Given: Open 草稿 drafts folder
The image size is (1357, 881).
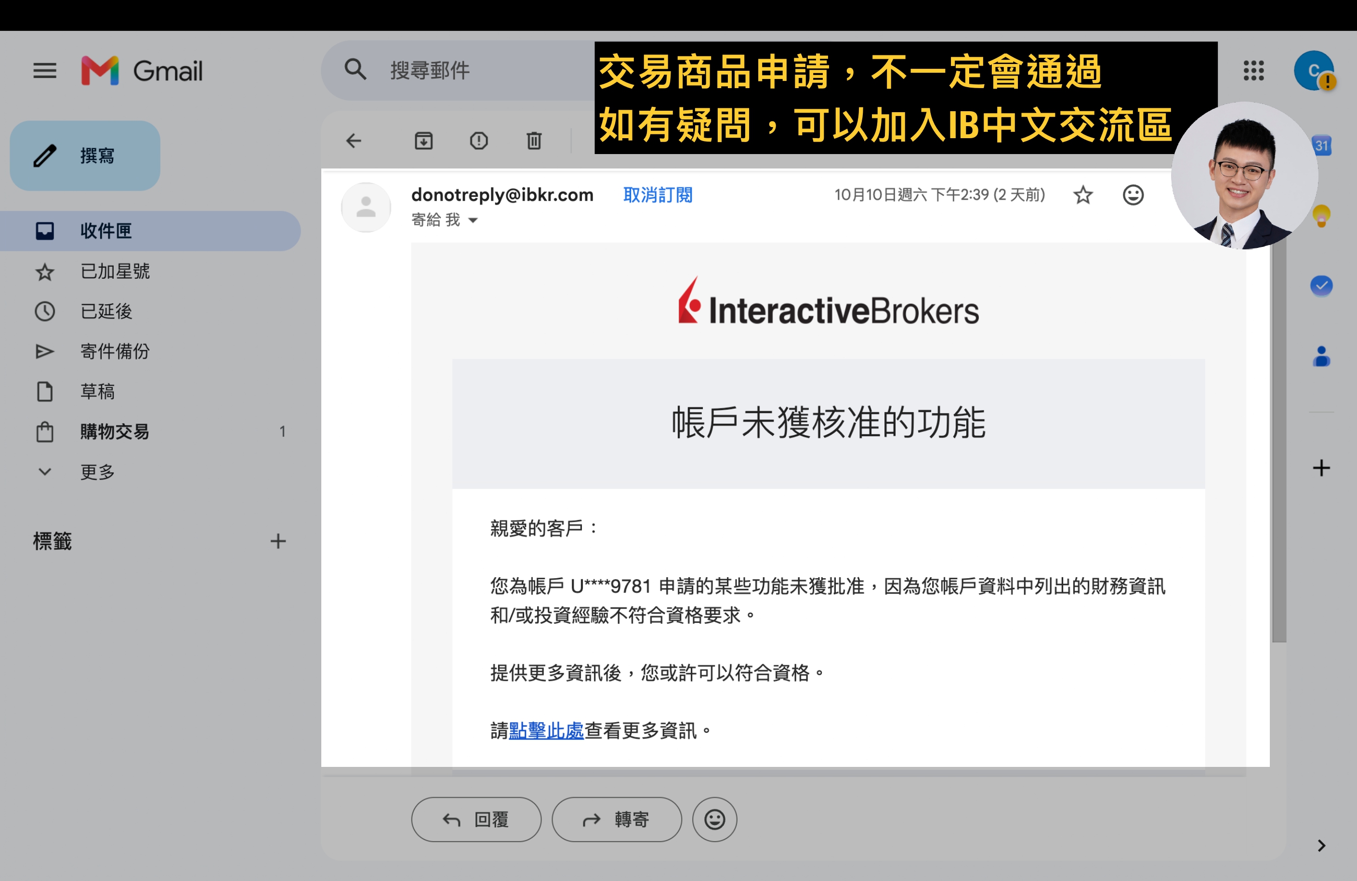Looking at the screenshot, I should (150, 391).
